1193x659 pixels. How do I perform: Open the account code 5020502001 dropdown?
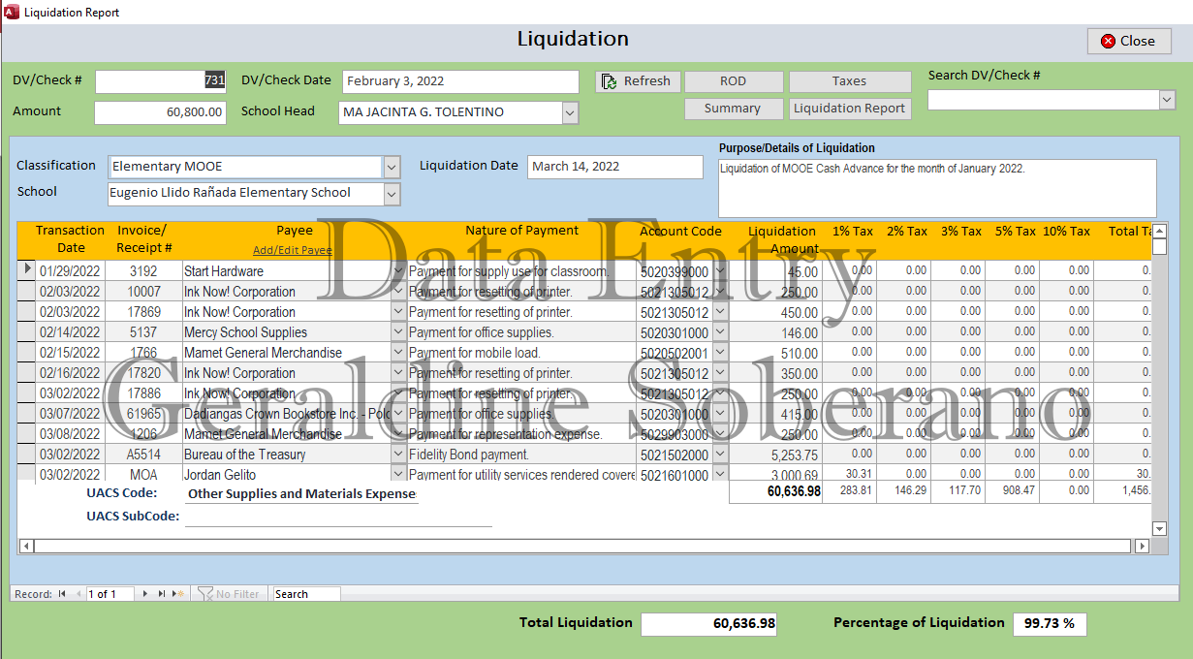(720, 353)
